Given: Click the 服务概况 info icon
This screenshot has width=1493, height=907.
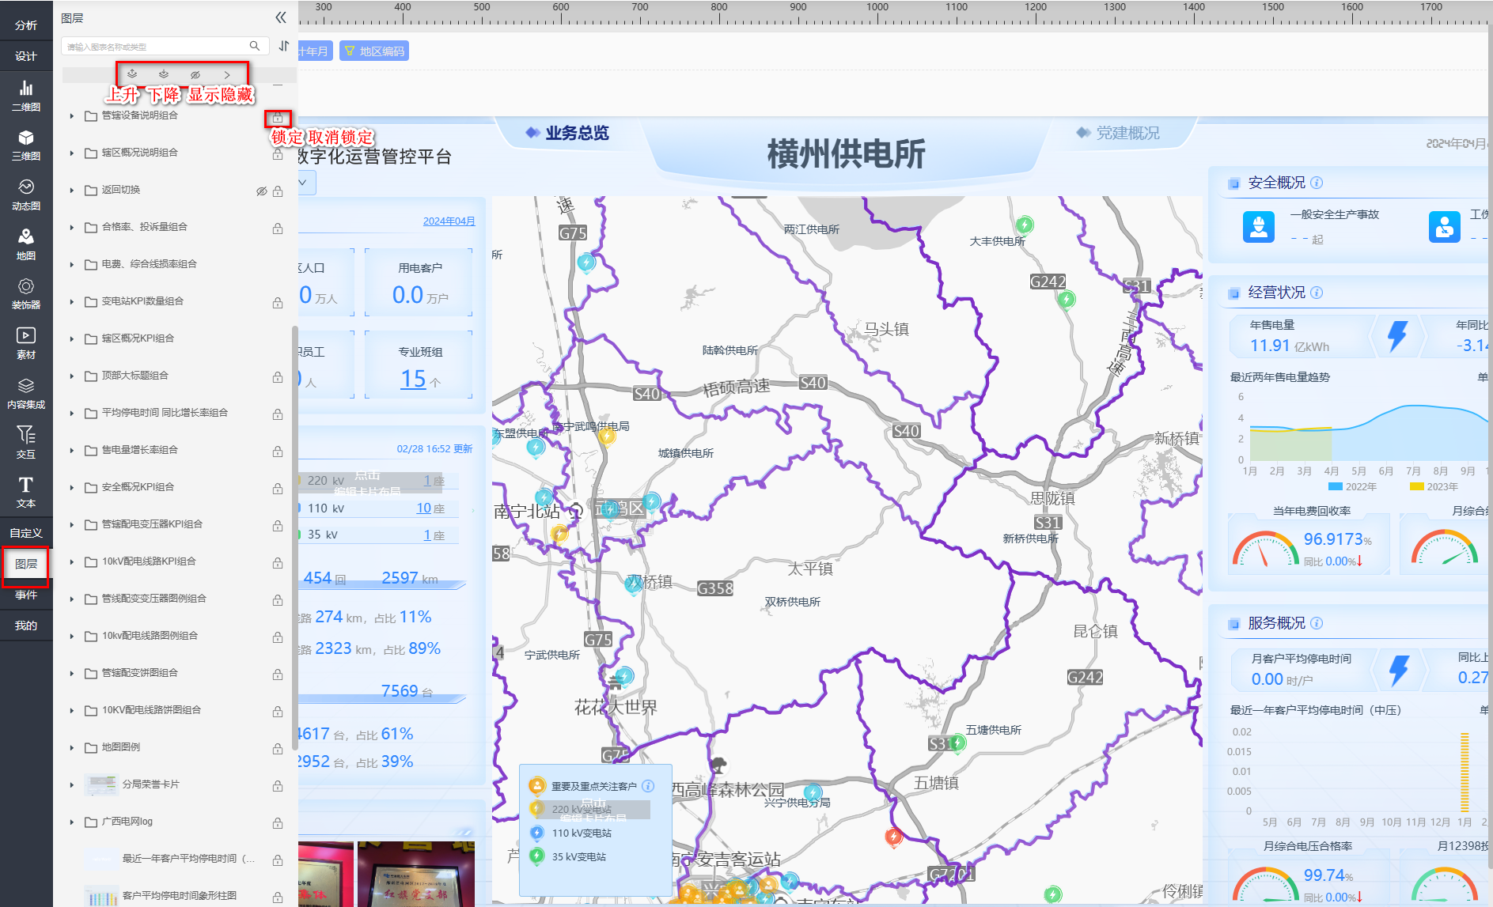Looking at the screenshot, I should click(x=1317, y=623).
